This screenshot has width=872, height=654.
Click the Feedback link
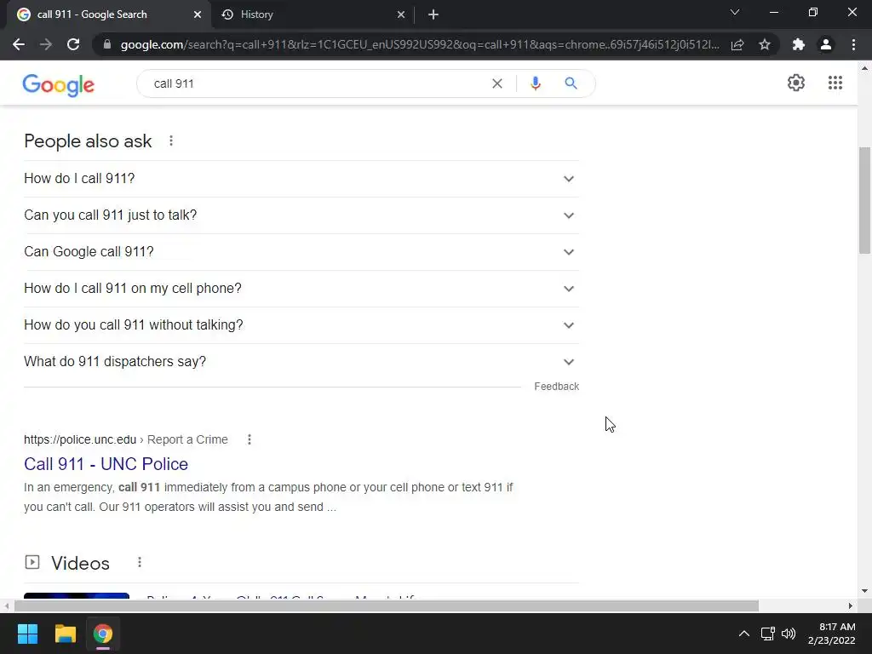coord(557,387)
